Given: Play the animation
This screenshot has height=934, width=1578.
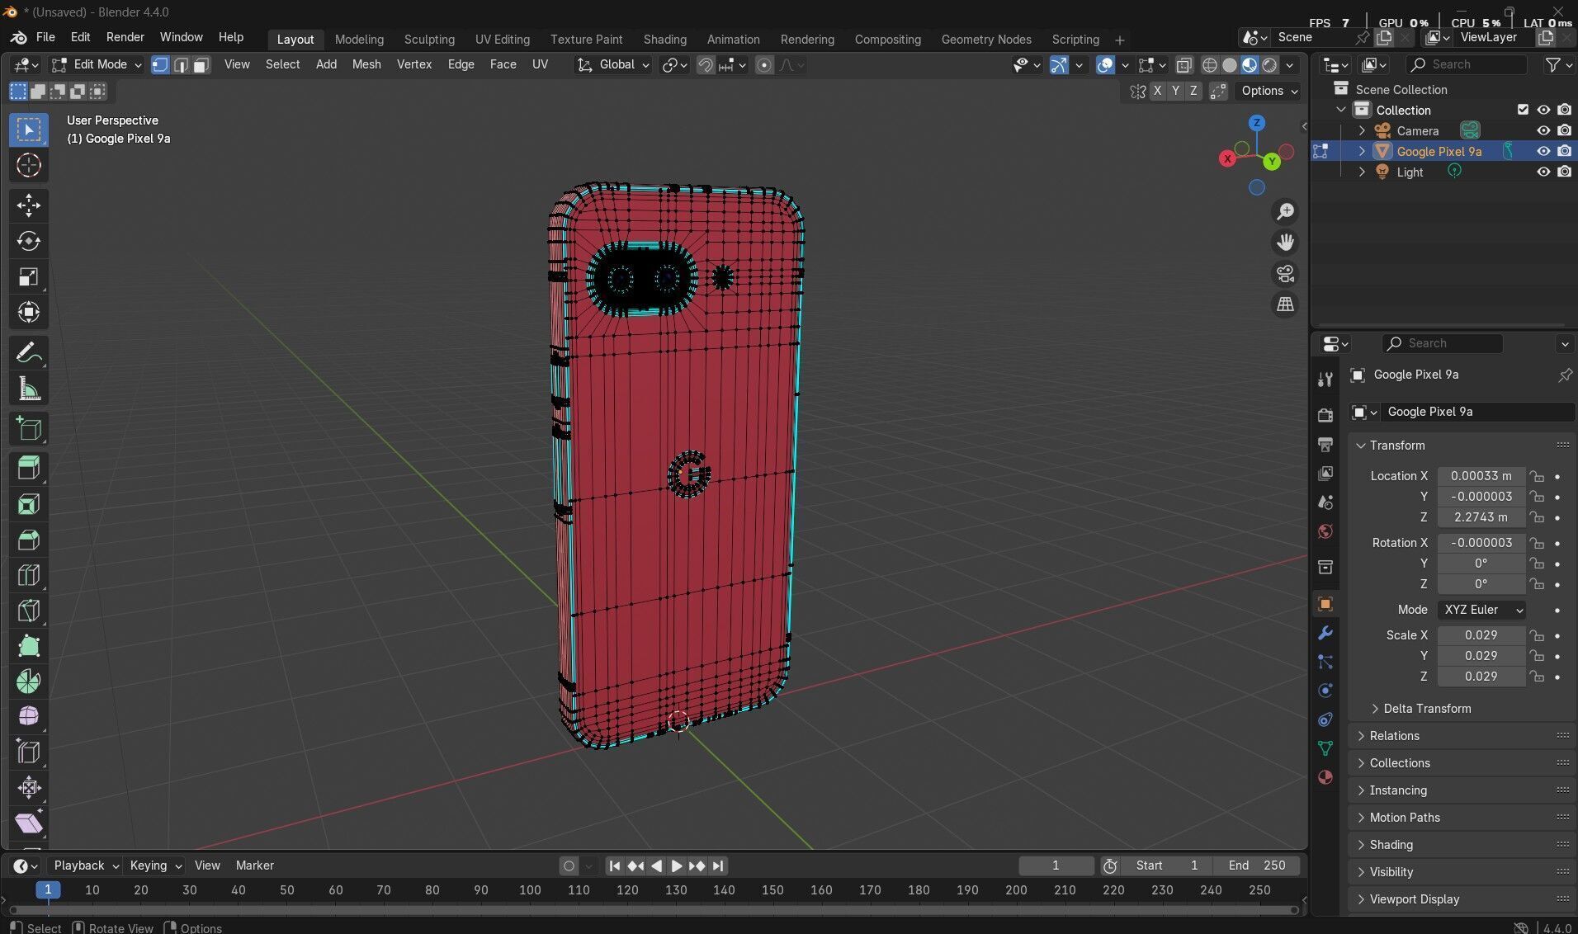Looking at the screenshot, I should tap(676, 866).
